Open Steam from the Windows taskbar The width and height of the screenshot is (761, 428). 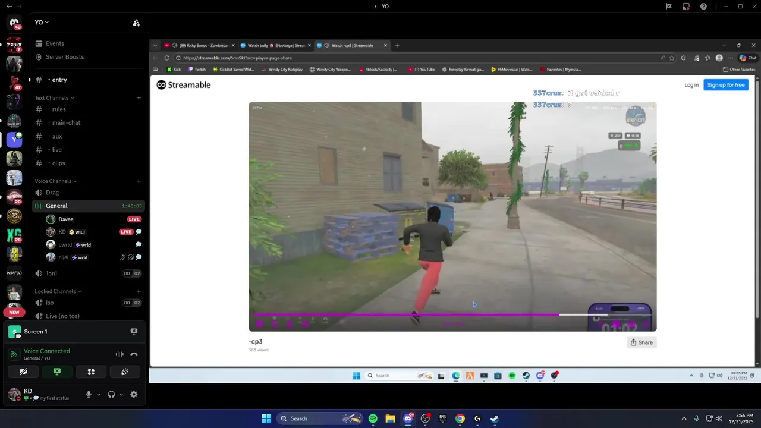tap(495, 418)
